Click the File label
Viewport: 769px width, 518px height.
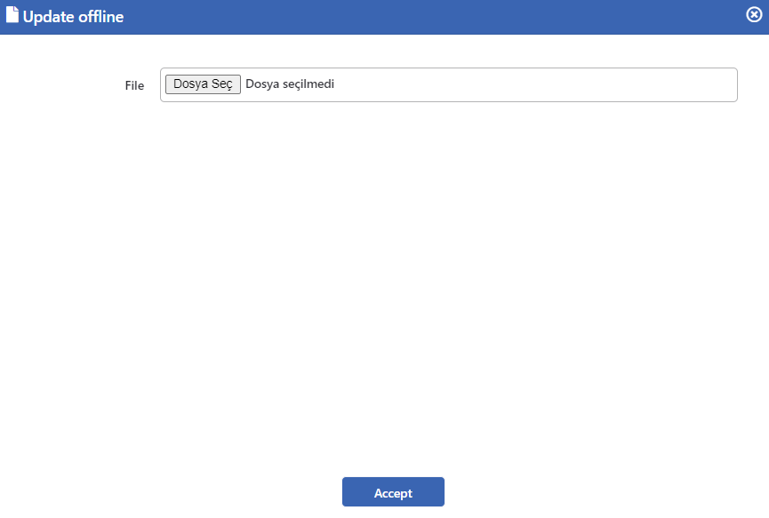134,86
